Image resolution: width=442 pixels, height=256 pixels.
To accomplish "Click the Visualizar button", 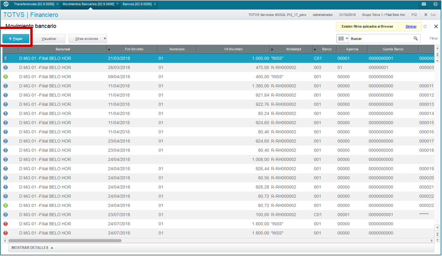I will [49, 39].
